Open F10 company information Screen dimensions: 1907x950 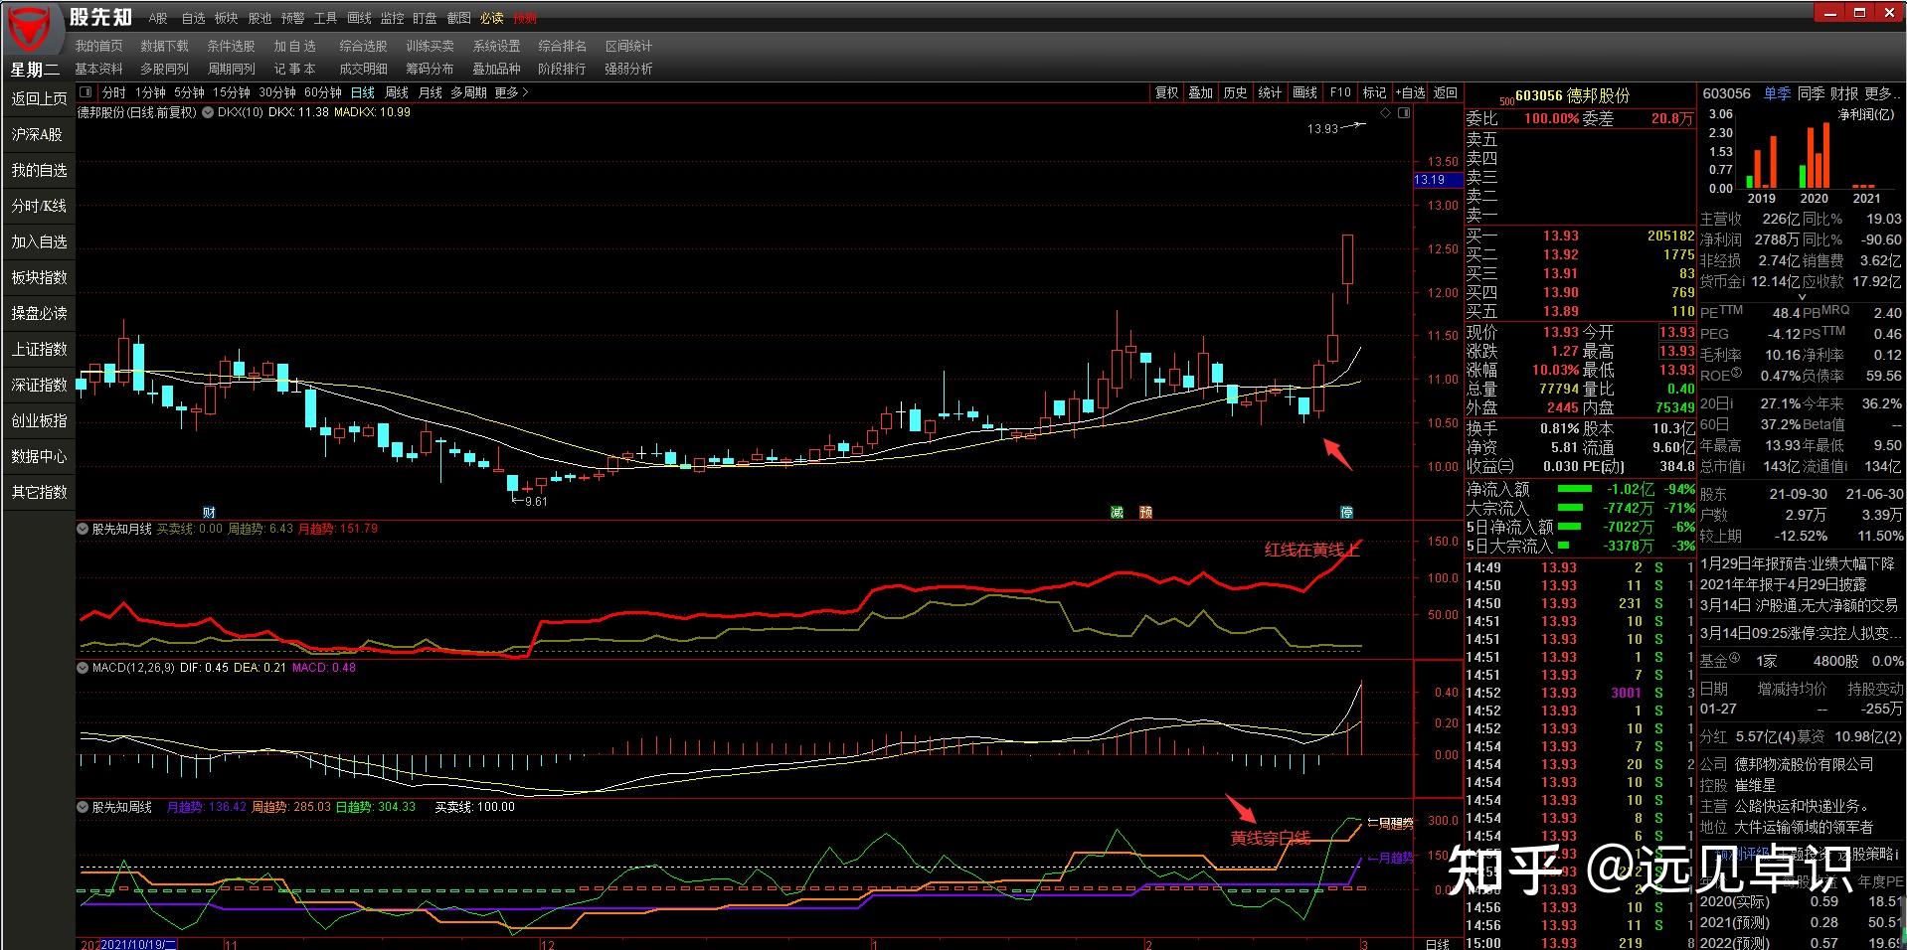1340,92
